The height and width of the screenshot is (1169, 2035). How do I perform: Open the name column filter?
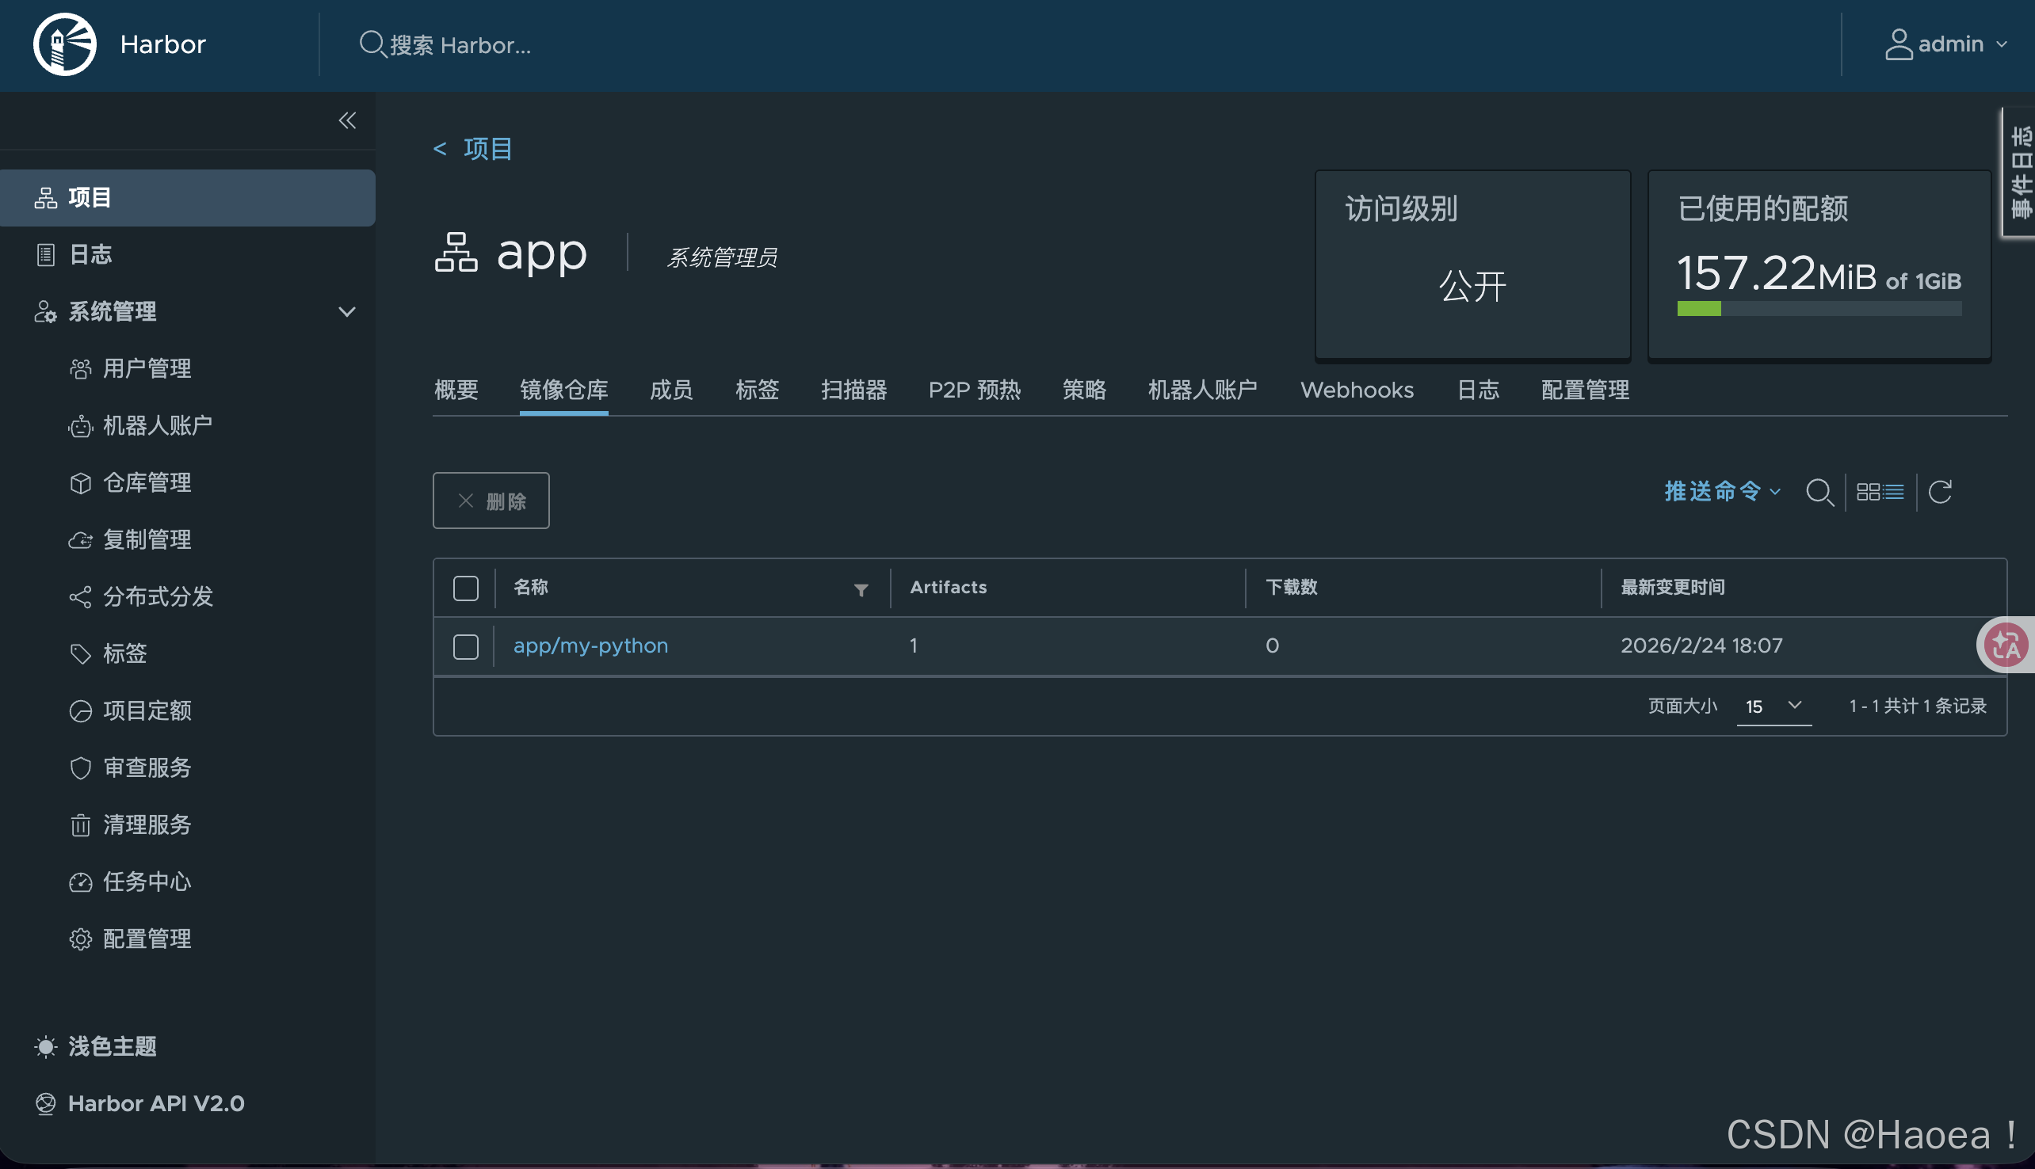(x=861, y=590)
